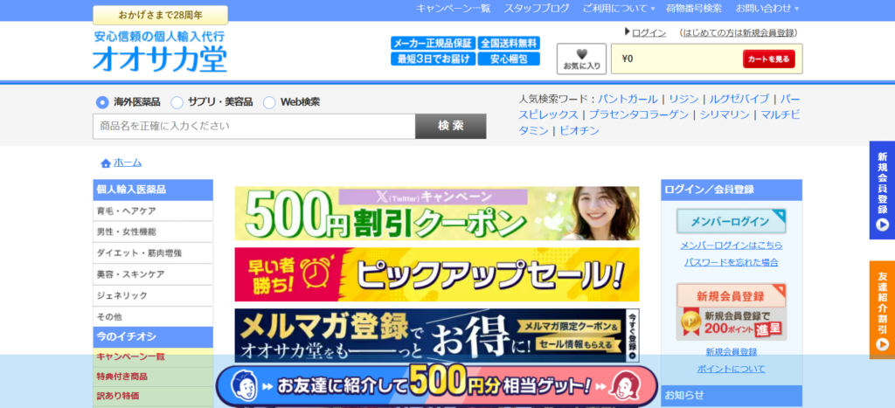Open メンバーログインはこちら link
895x408 pixels.
(732, 245)
